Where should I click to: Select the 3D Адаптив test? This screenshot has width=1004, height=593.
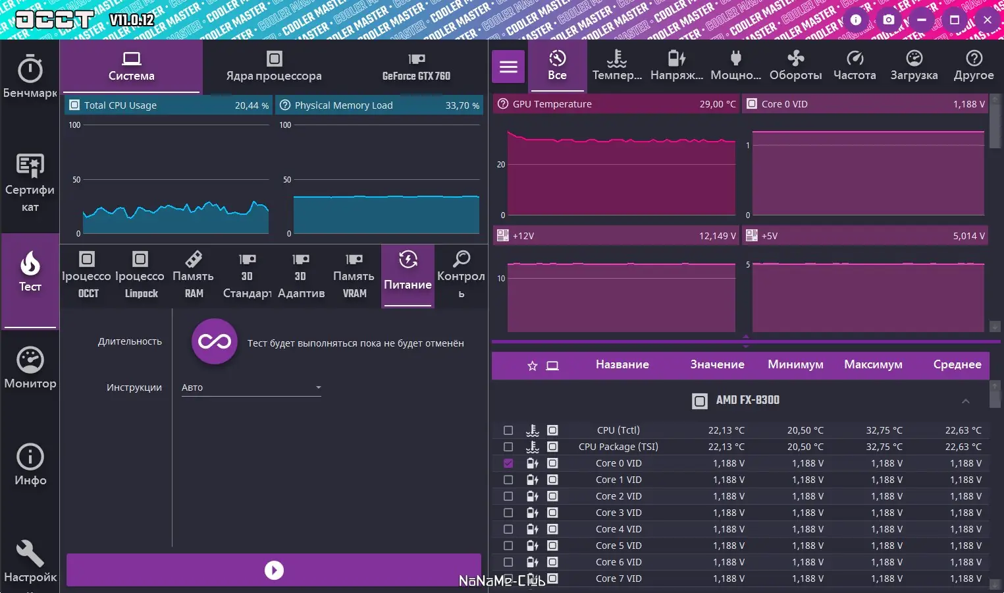[301, 275]
